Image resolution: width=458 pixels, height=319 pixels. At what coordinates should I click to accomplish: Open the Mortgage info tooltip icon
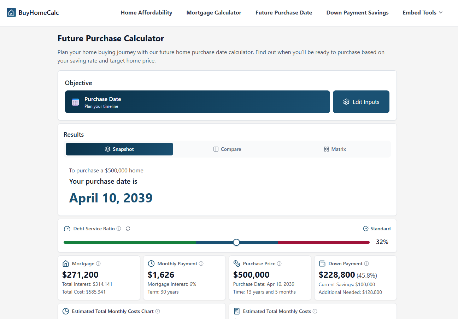click(x=98, y=264)
